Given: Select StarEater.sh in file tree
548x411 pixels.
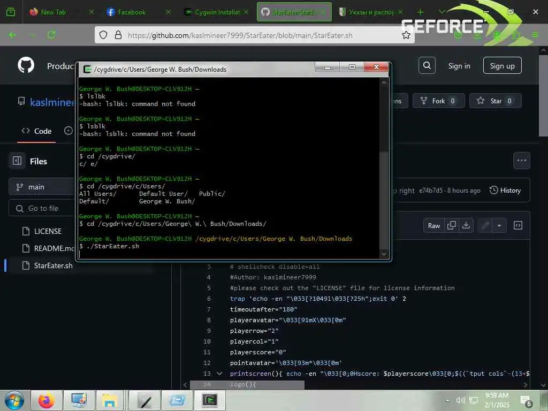Looking at the screenshot, I should (x=53, y=265).
